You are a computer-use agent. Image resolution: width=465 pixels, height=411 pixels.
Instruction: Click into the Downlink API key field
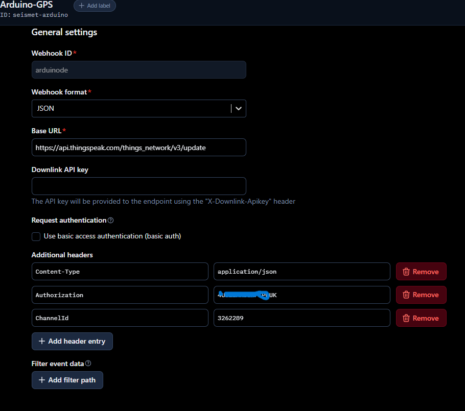pyautogui.click(x=138, y=186)
